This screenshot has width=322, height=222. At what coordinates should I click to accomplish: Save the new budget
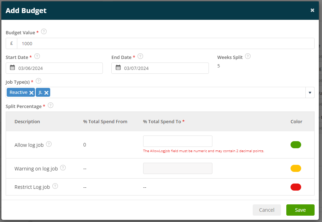coord(300,210)
